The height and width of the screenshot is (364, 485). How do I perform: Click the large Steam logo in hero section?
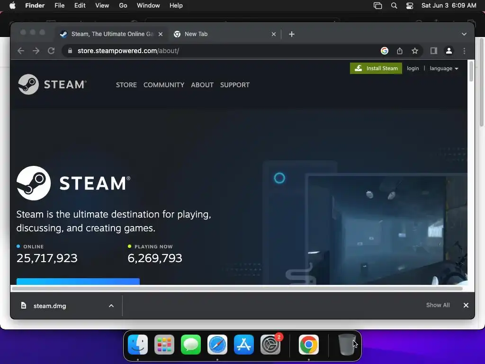73,183
